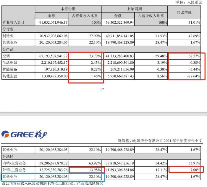Click the amount 70,932,008,662.08
This screenshot has width=207, height=187.
(x=54, y=36)
